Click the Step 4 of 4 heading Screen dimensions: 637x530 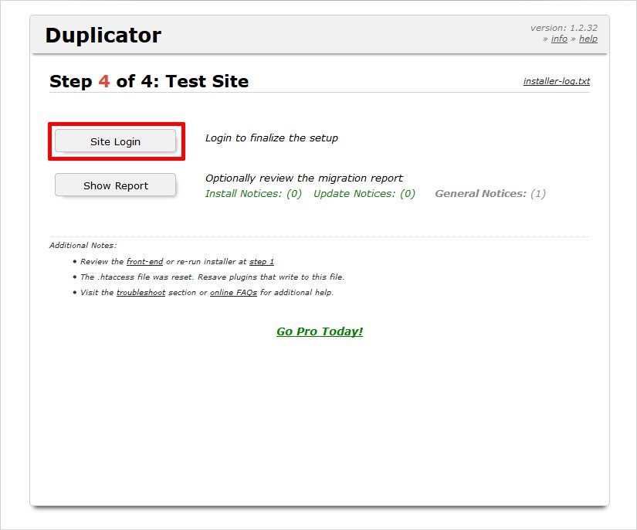(x=149, y=81)
